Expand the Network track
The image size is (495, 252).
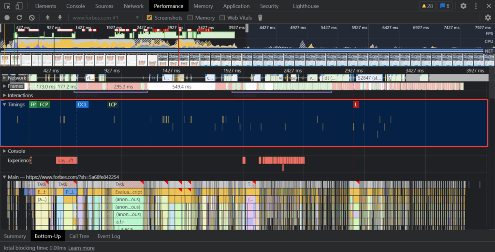tap(4, 78)
